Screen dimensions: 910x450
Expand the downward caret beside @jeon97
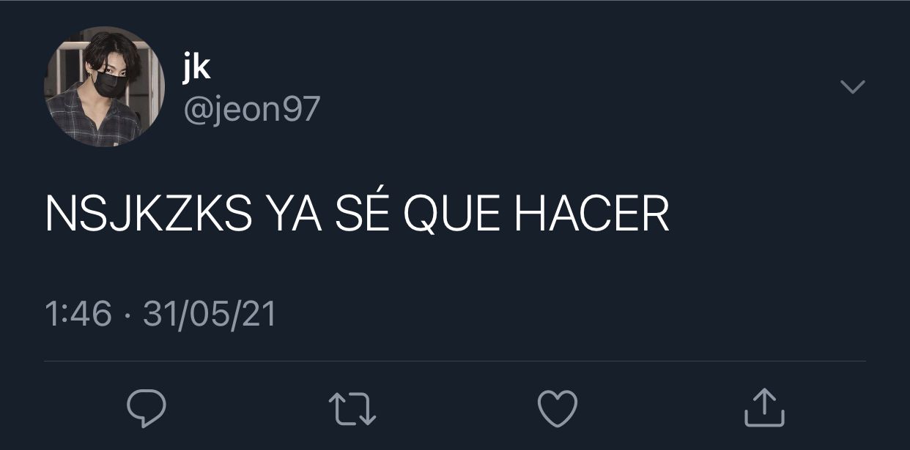(852, 87)
